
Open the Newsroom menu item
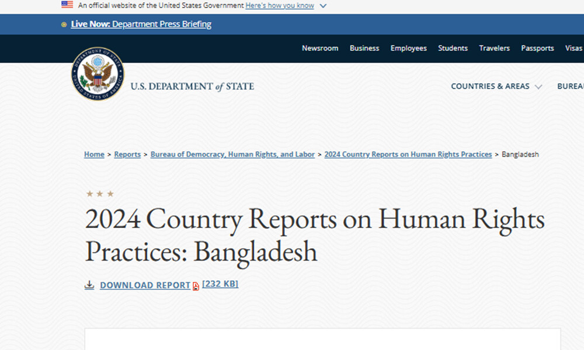[320, 48]
